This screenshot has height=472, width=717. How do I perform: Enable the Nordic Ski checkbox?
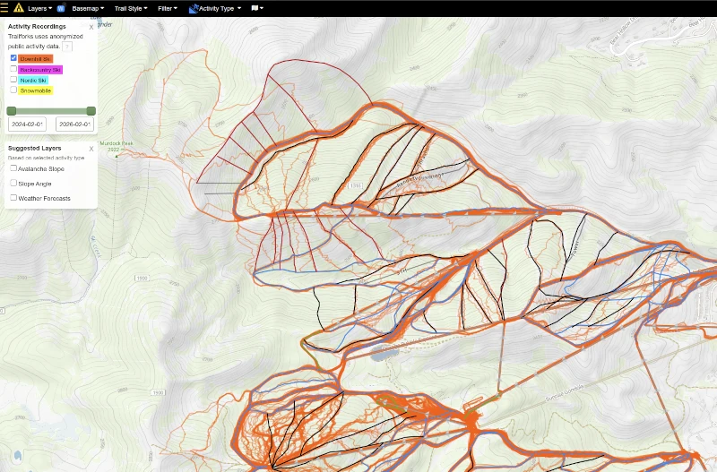[x=13, y=80]
